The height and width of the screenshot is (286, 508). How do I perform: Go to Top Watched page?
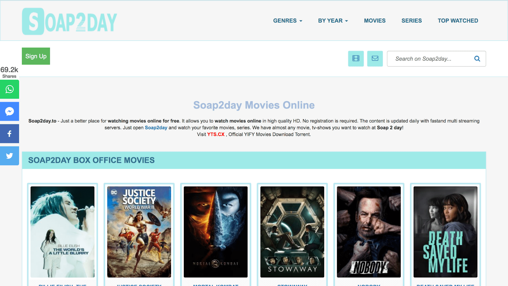[458, 21]
